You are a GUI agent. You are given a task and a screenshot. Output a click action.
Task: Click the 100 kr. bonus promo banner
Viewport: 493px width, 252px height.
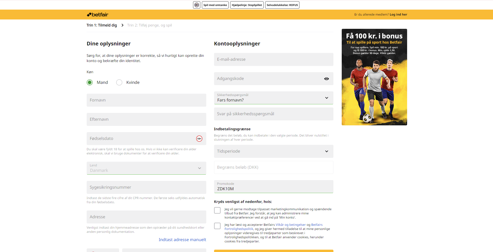374,77
